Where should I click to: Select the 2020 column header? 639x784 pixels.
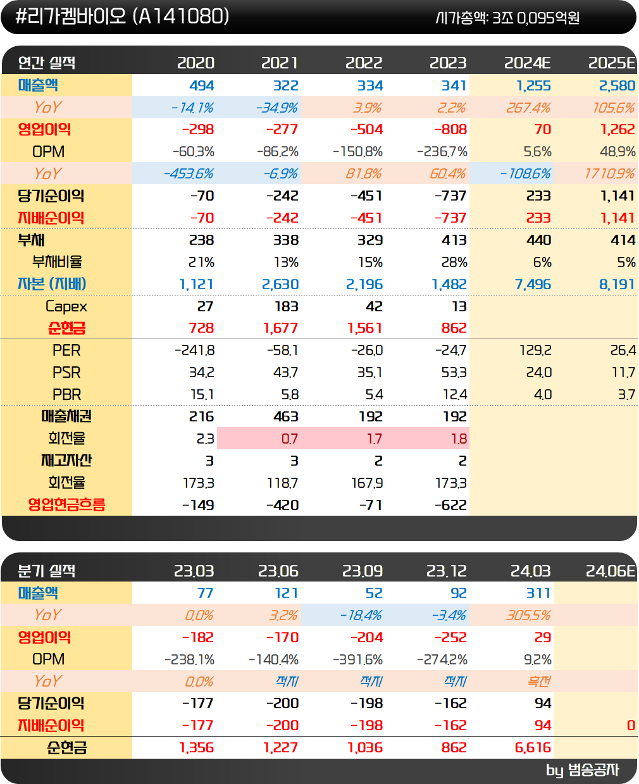195,63
